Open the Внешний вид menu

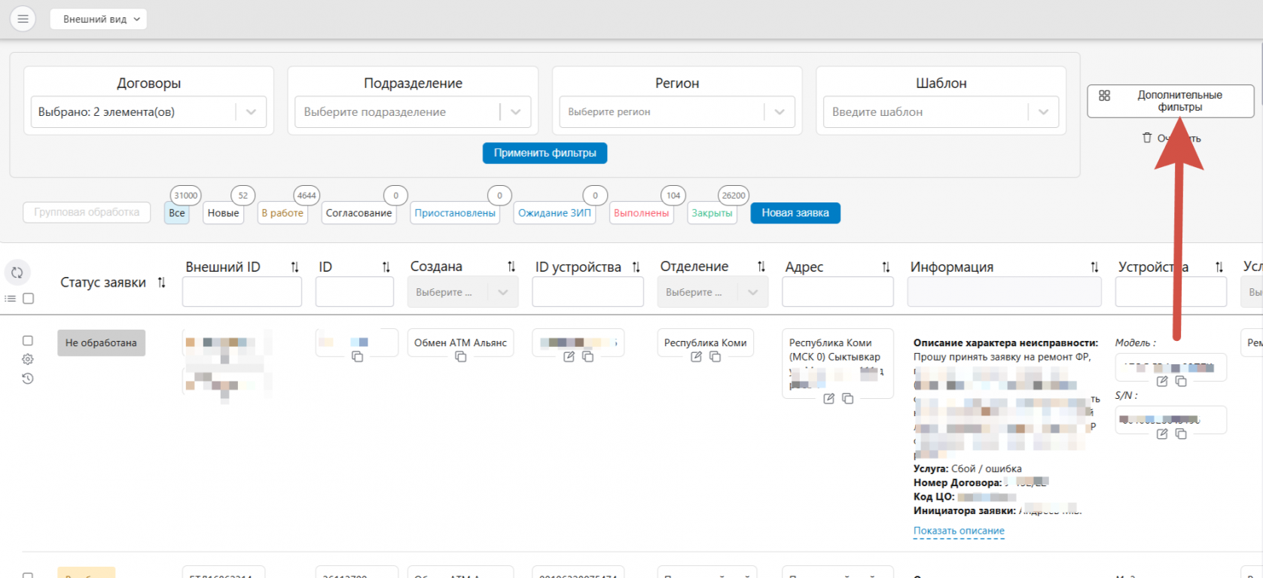[99, 19]
